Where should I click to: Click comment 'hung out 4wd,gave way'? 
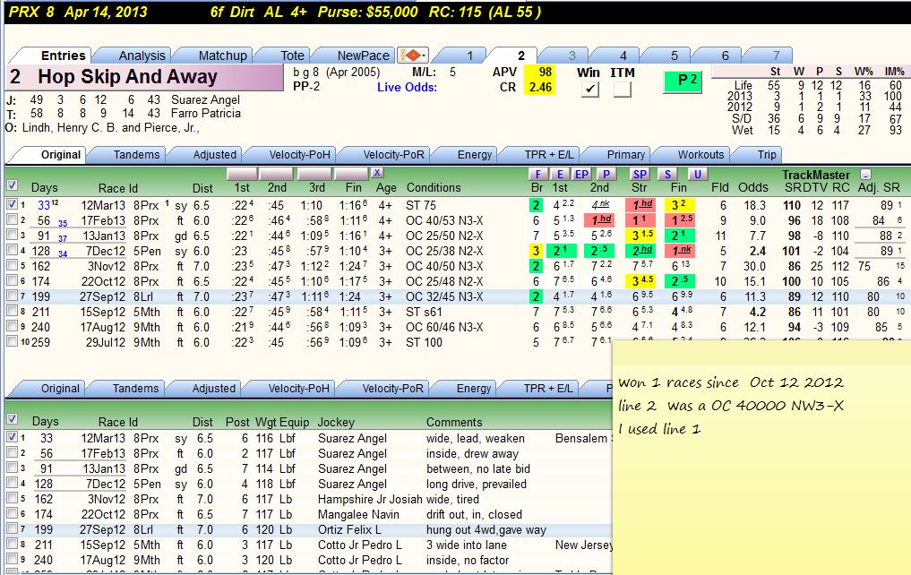coord(486,529)
